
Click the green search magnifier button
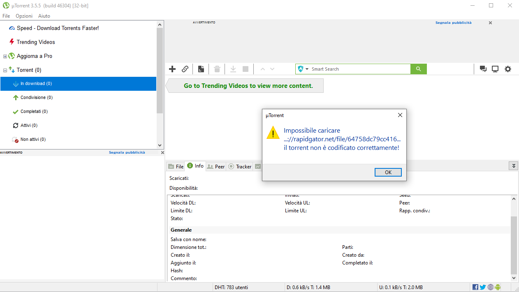click(418, 69)
